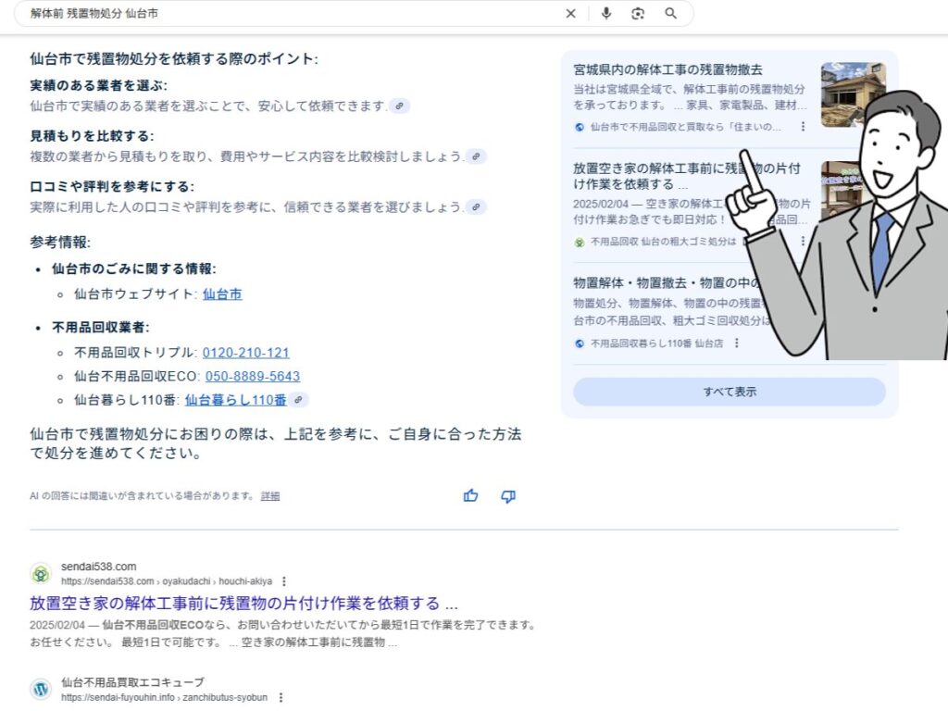948x711 pixels.
Task: Call the 0120-210-121 phone link
Action: point(245,353)
